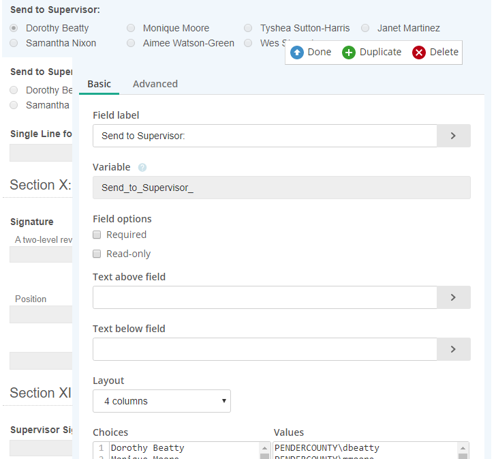This screenshot has height=459, width=496.
Task: Click in the Text below field input
Action: [x=265, y=349]
